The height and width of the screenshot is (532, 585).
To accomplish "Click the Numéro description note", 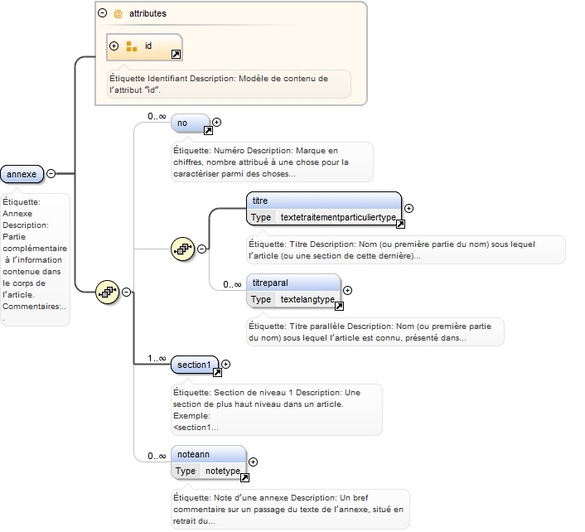I will (x=272, y=162).
